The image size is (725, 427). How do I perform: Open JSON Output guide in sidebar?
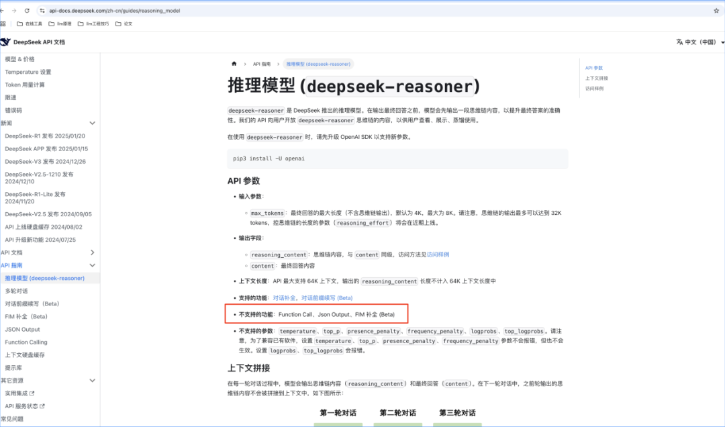point(23,330)
